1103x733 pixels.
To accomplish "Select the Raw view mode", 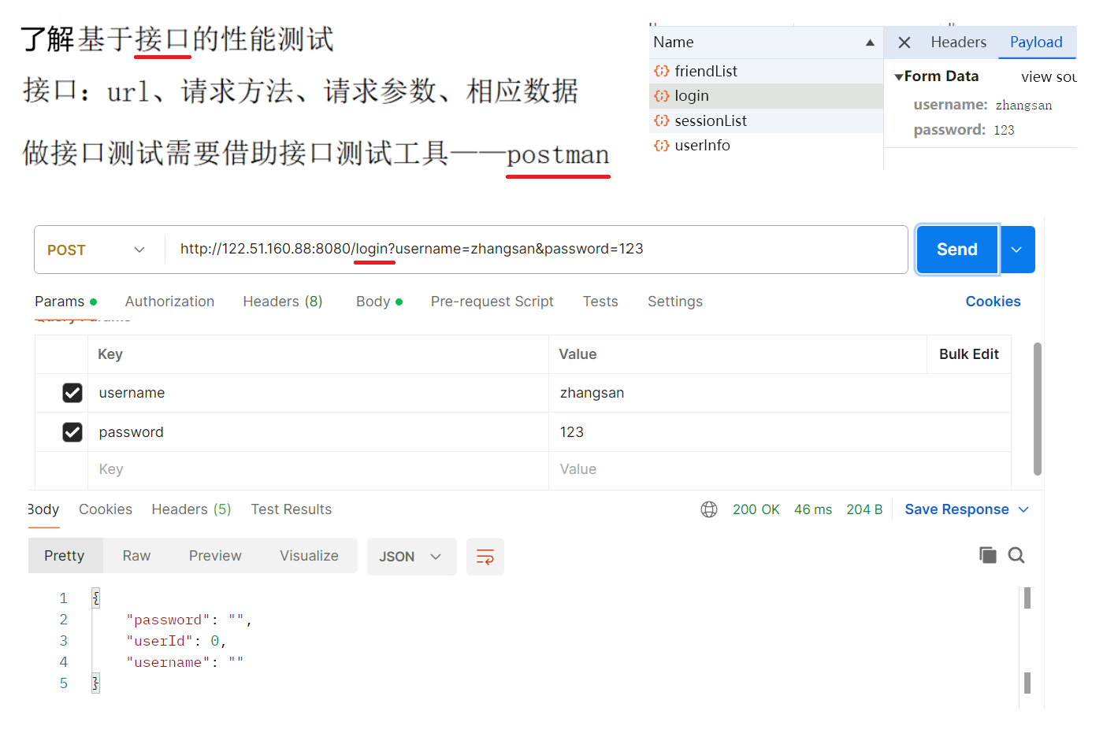I will [136, 556].
